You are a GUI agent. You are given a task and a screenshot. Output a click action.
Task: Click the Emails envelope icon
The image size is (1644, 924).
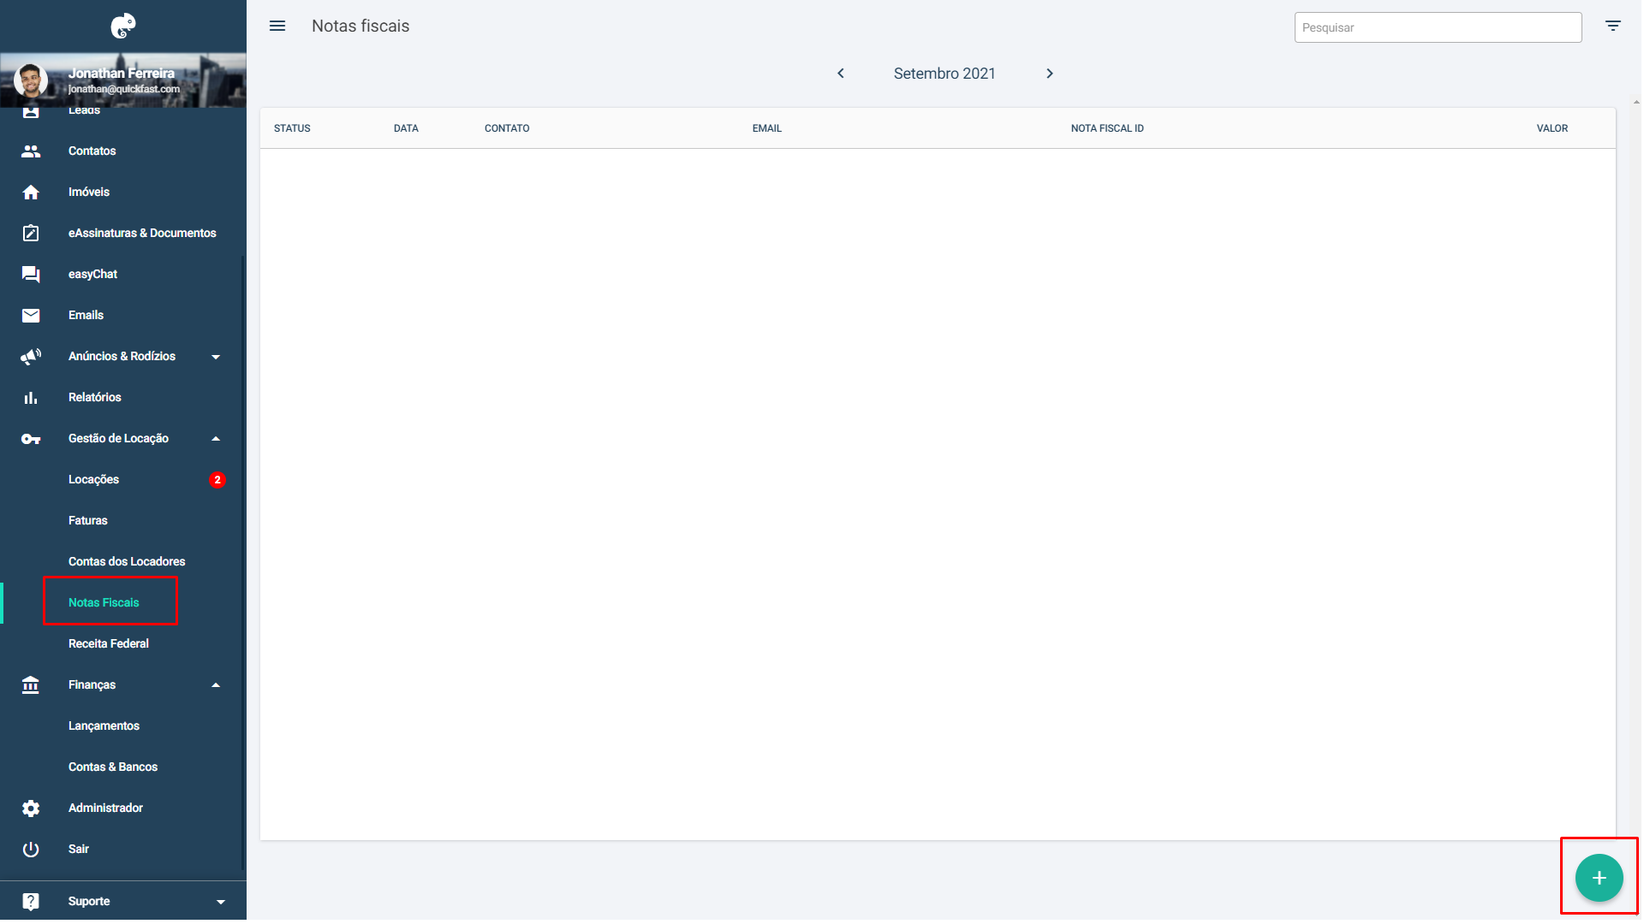tap(31, 316)
